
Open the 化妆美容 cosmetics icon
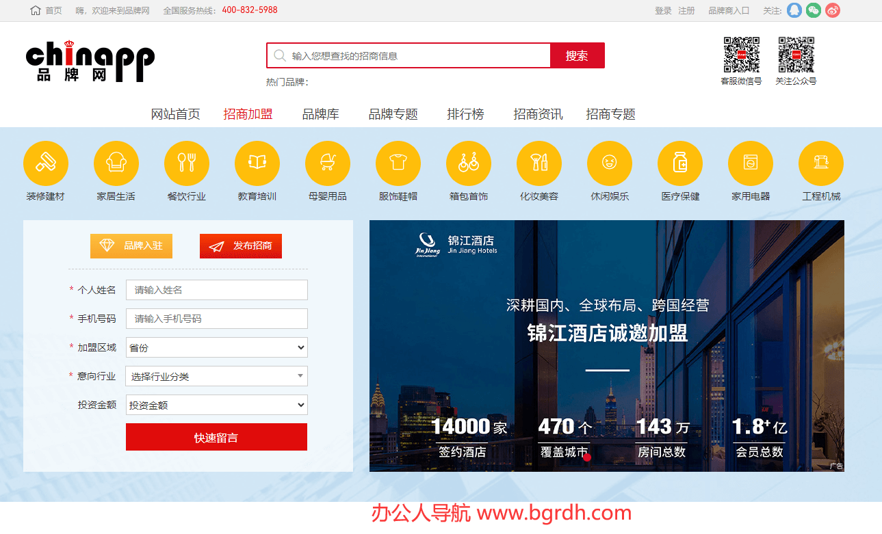point(539,163)
